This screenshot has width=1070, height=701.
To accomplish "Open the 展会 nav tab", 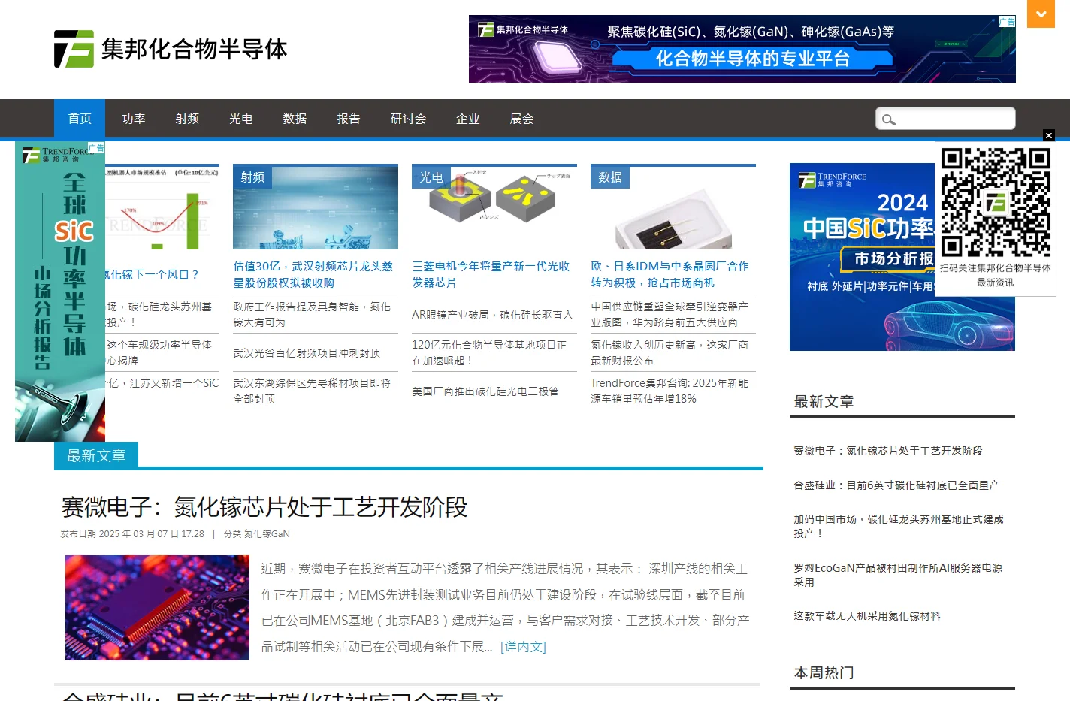I will (x=522, y=119).
